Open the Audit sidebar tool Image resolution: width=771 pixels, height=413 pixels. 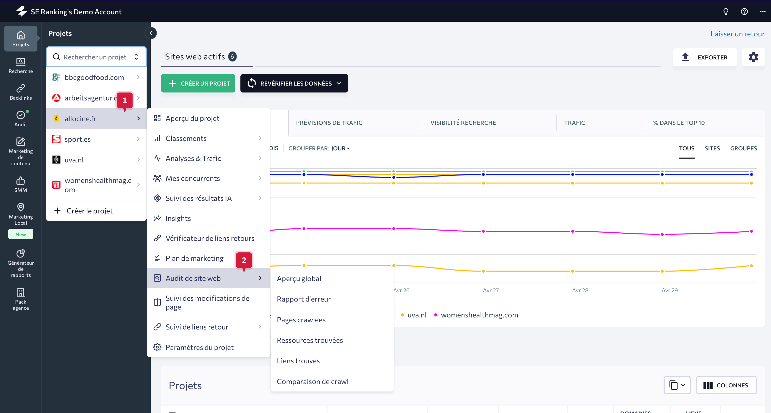point(21,119)
